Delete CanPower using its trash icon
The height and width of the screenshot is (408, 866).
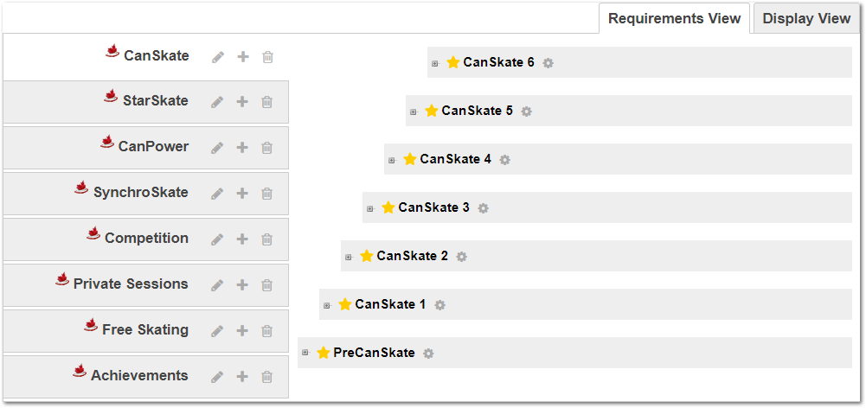267,148
